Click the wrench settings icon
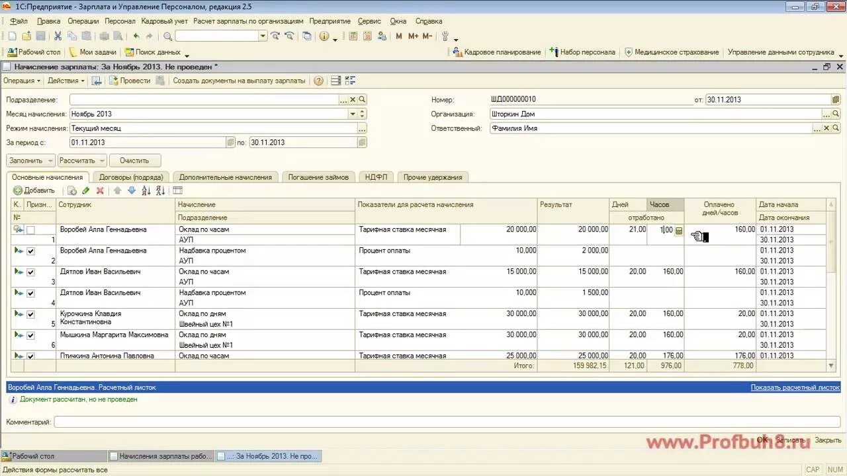Image resolution: width=847 pixels, height=476 pixels. (x=445, y=36)
